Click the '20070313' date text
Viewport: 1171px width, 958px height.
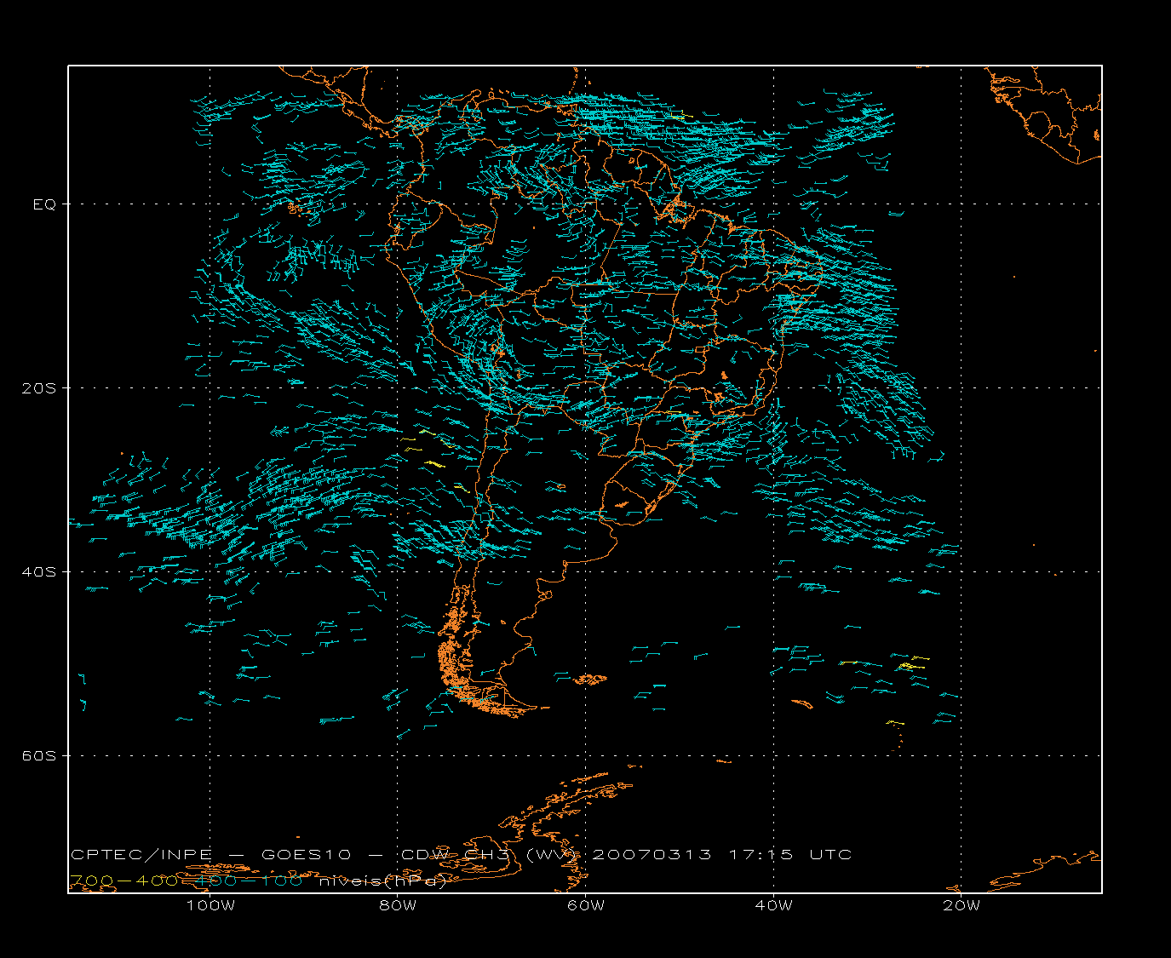tap(652, 854)
